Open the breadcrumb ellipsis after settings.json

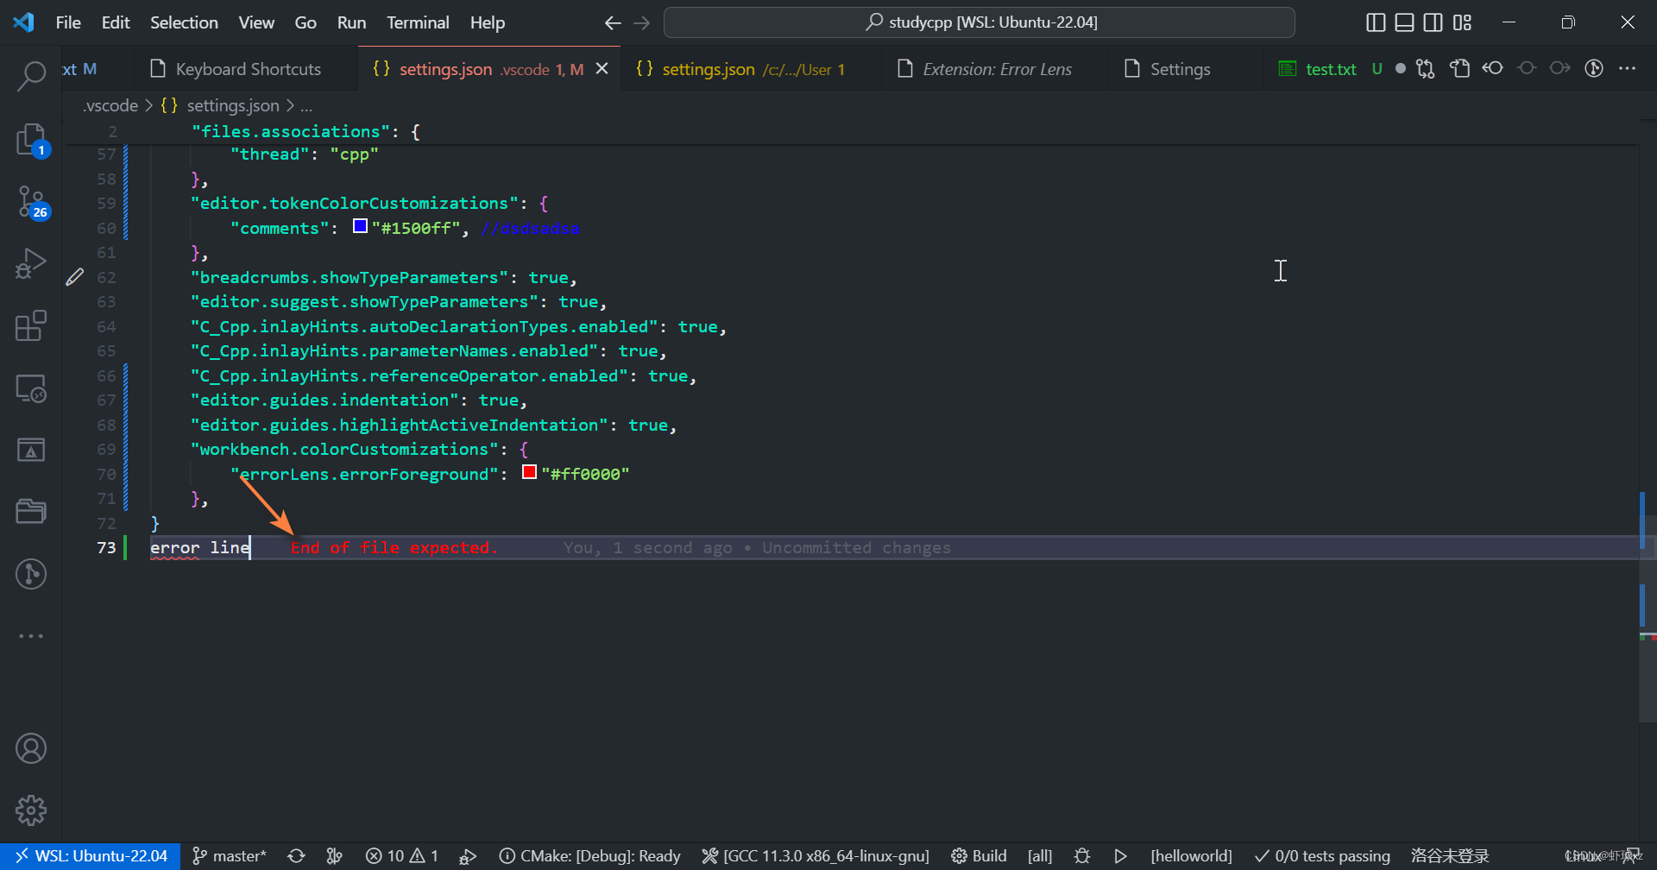coord(306,105)
